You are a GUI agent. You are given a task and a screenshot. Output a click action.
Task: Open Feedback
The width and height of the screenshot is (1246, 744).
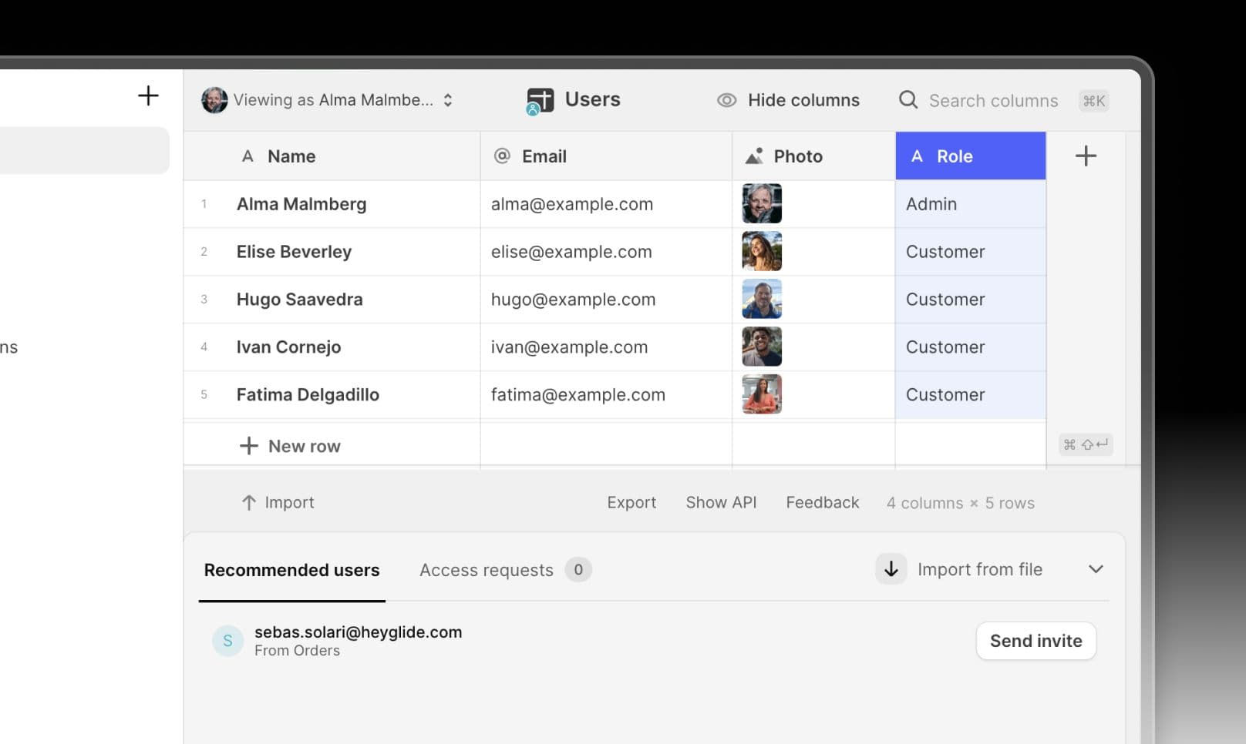point(822,503)
